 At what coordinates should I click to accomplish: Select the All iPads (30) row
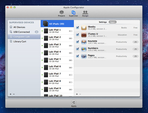[57, 24]
